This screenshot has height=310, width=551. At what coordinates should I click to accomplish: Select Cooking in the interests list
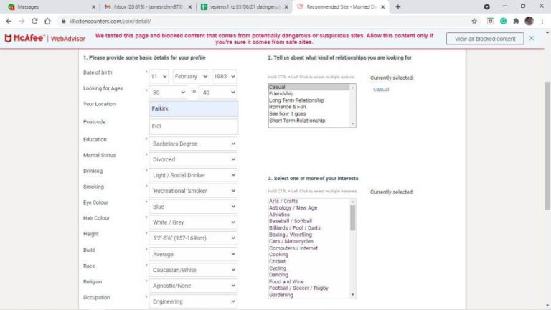tap(278, 255)
